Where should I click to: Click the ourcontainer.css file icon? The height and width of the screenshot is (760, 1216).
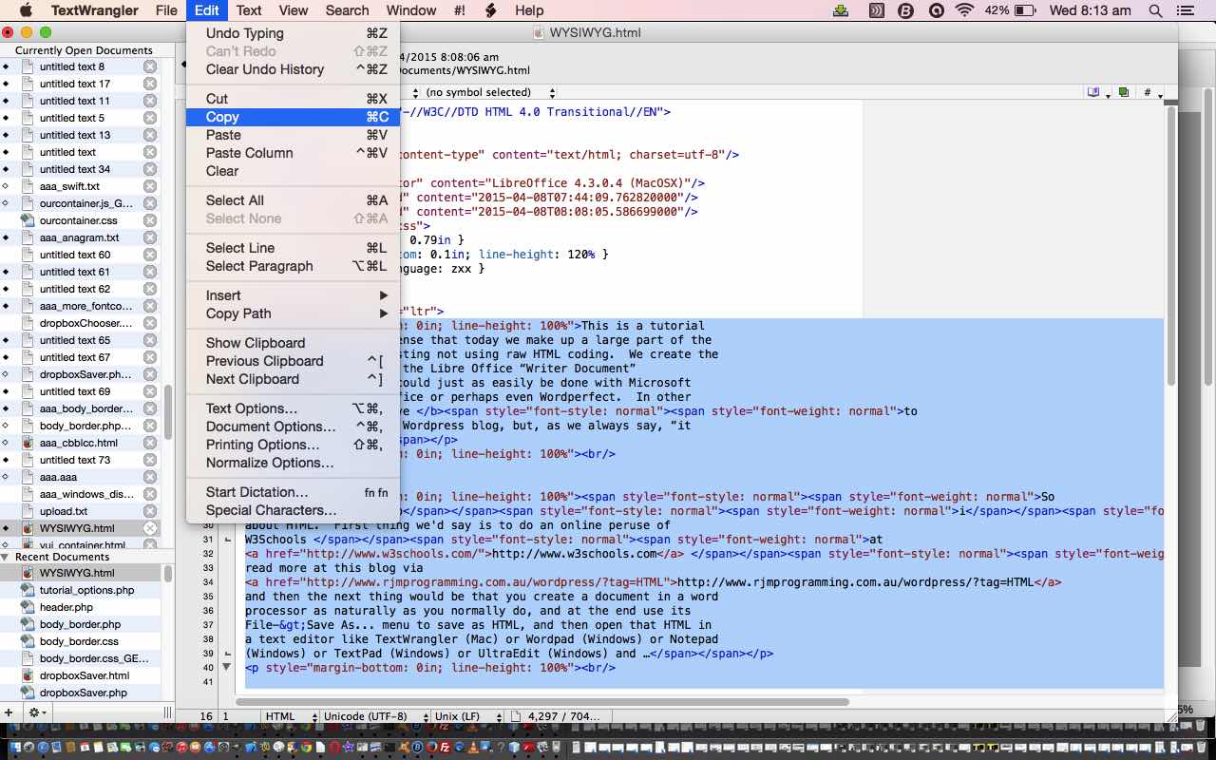click(28, 220)
